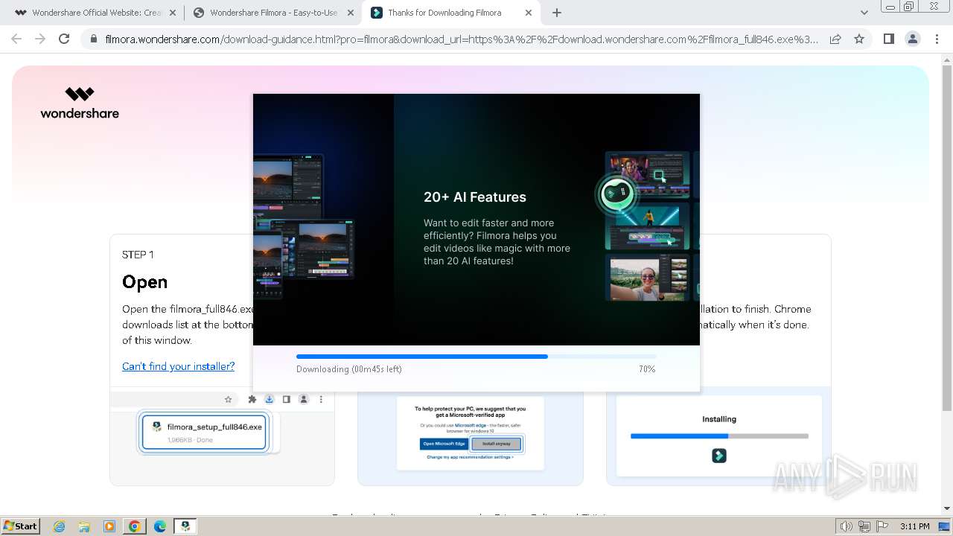953x536 pixels.
Task: Open Microsoft Edge from taskbar
Action: tap(160, 526)
